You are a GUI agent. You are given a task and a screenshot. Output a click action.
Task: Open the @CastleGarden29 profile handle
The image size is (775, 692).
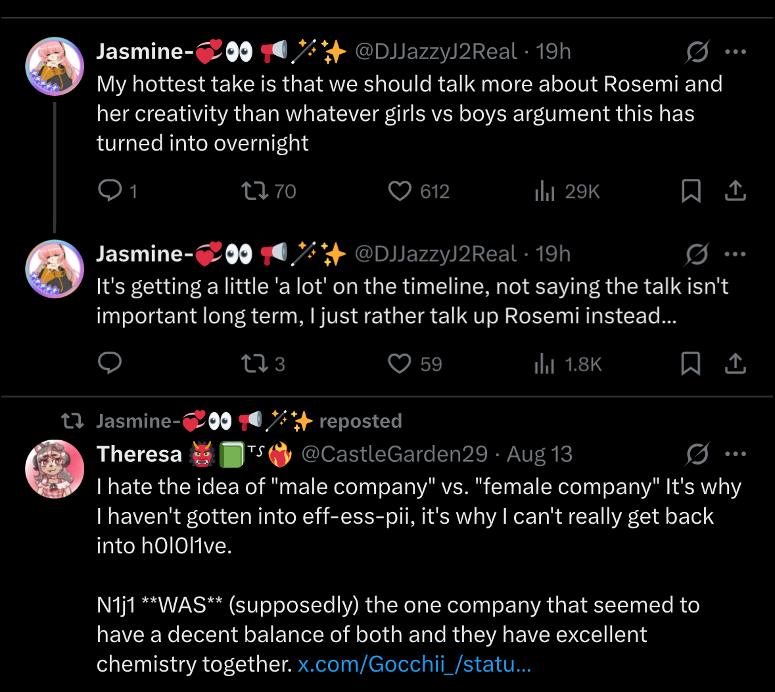tap(394, 454)
